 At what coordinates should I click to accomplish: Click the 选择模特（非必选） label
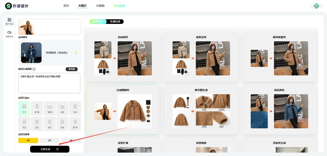57,53
